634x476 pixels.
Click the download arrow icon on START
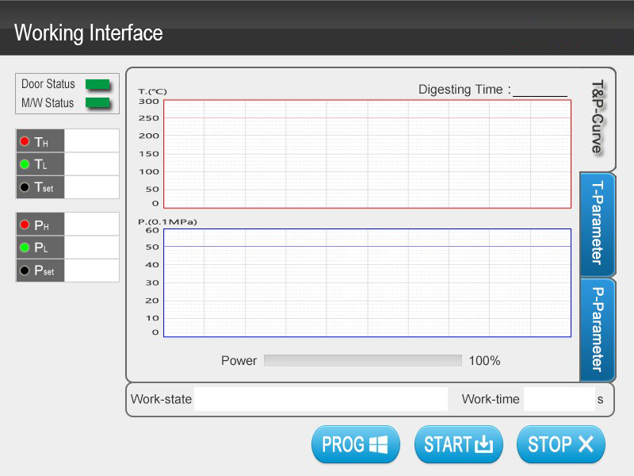point(484,444)
